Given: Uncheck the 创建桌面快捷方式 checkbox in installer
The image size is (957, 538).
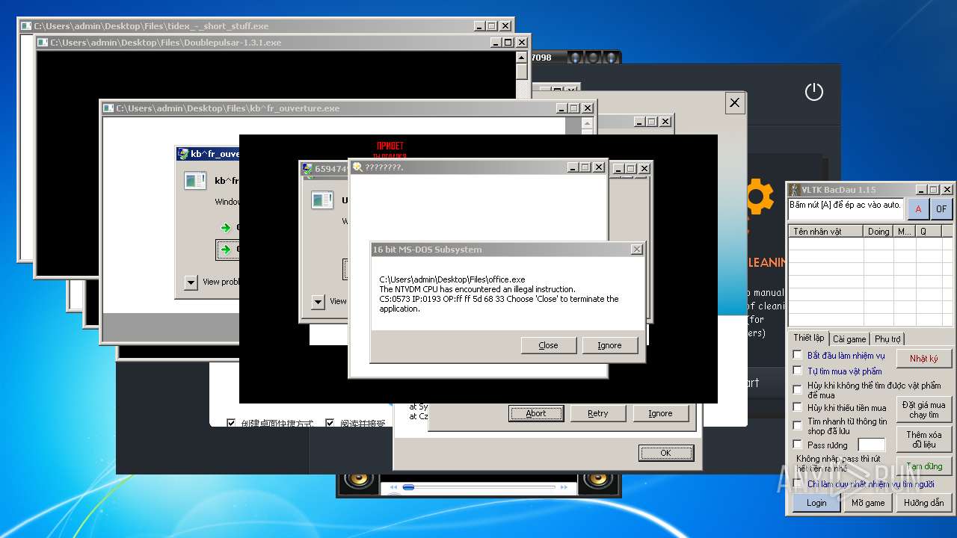Looking at the screenshot, I should coord(231,423).
